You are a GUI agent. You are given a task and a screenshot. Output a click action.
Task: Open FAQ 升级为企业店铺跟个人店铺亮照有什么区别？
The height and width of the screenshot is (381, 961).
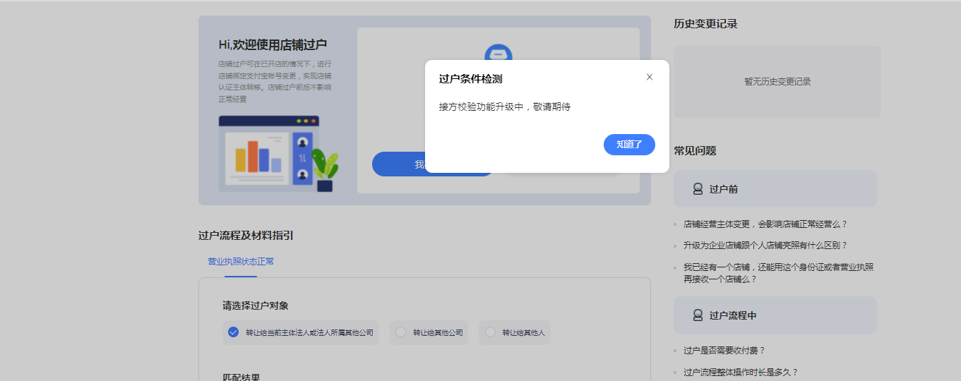765,246
